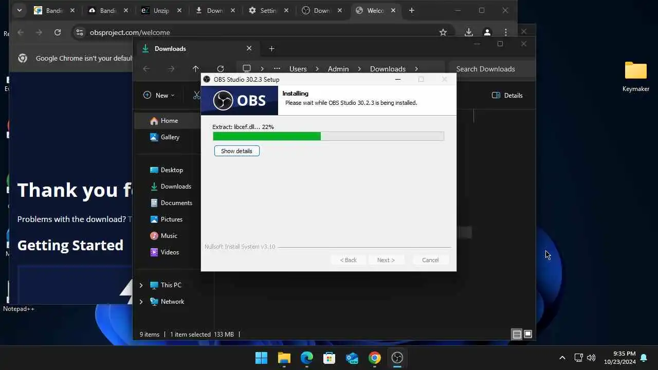Select Documents in Explorer navigation pane
The image size is (658, 370).
(x=176, y=203)
